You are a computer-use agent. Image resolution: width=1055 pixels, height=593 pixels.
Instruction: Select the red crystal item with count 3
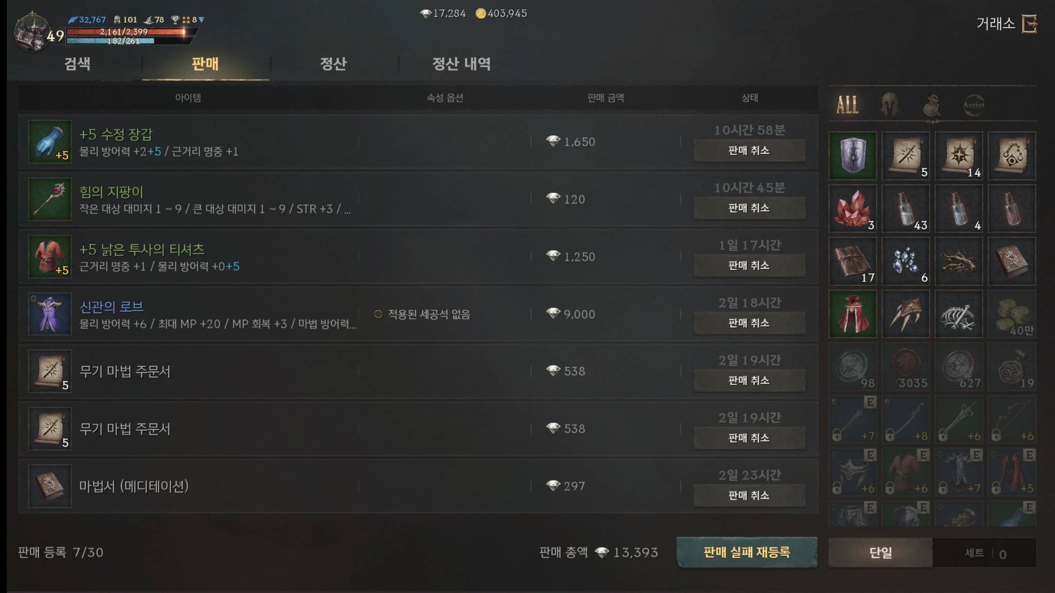click(x=853, y=208)
